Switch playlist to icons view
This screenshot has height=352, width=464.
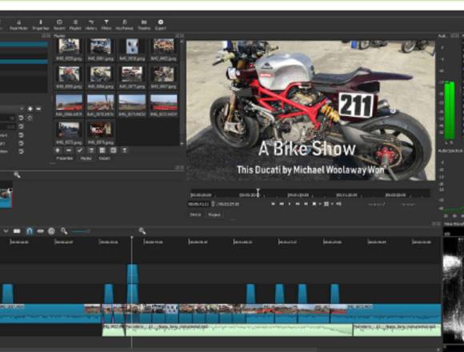pyautogui.click(x=113, y=150)
